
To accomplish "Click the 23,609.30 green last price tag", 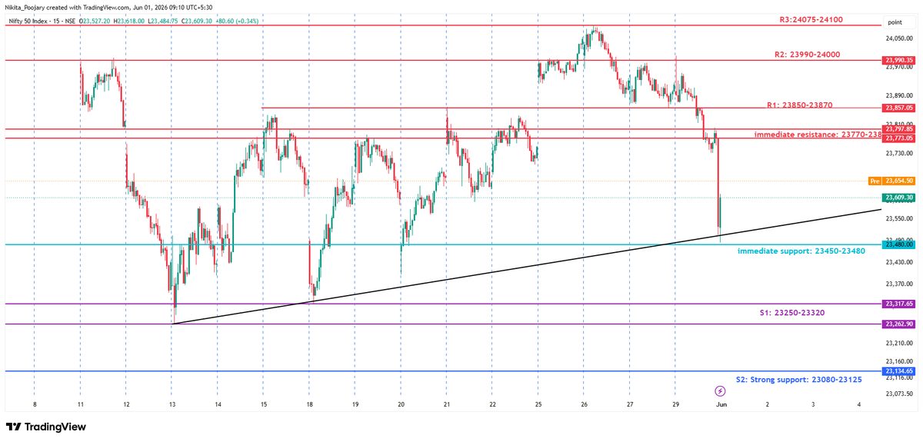I will point(899,198).
